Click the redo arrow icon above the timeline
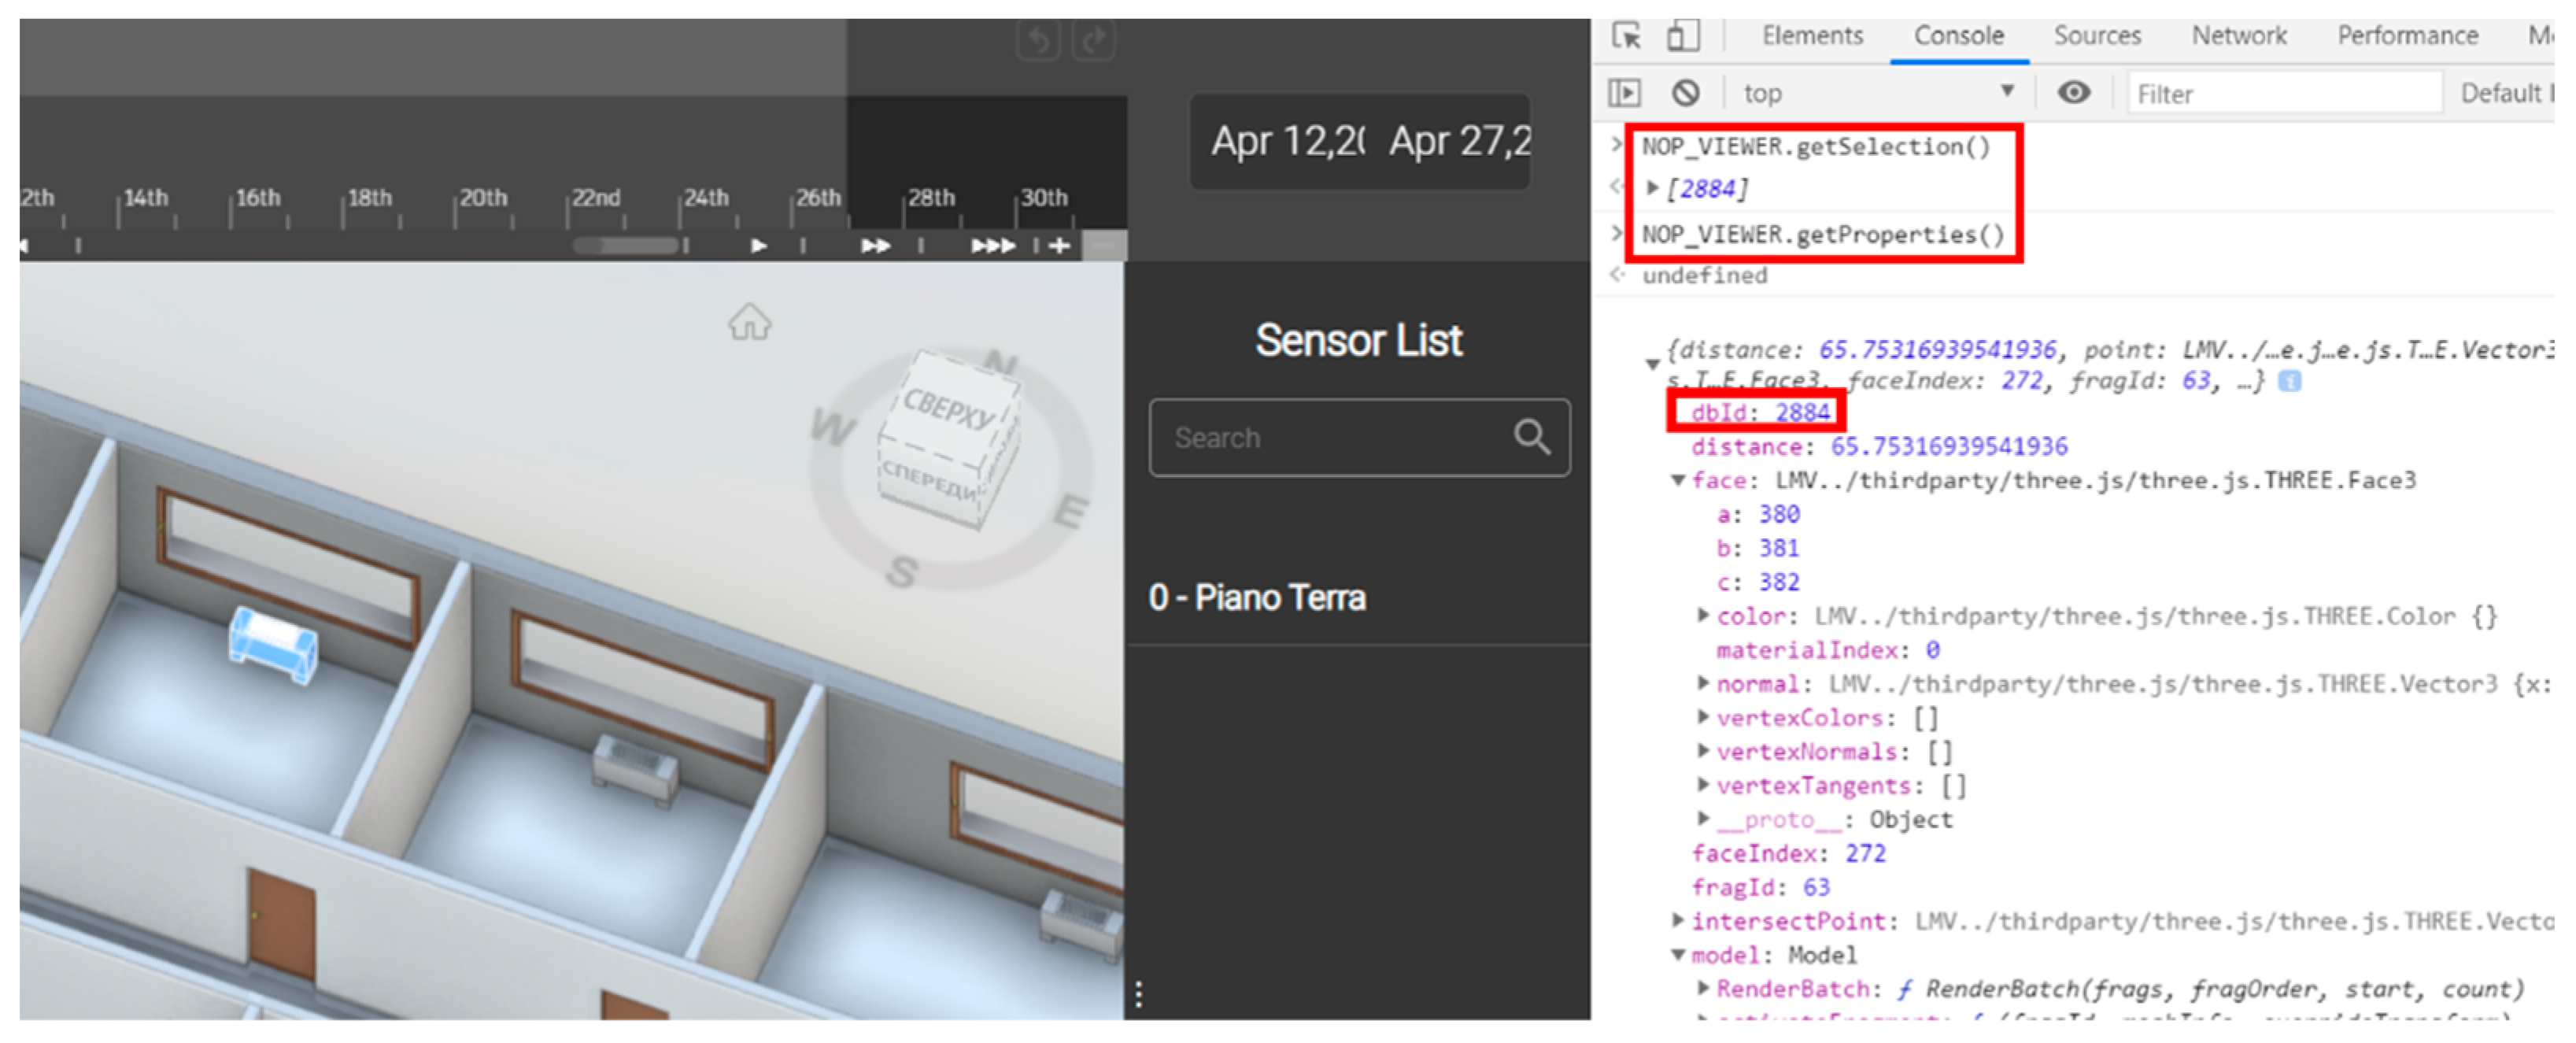The height and width of the screenshot is (1043, 2576). pos(1093,40)
